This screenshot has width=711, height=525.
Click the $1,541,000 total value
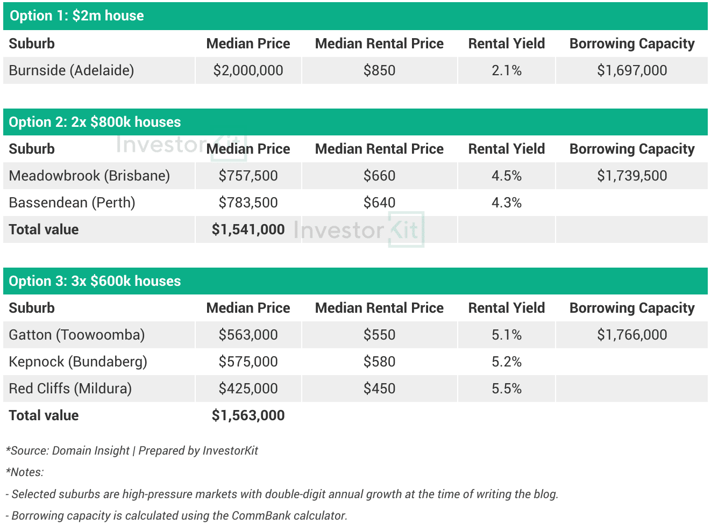click(248, 229)
